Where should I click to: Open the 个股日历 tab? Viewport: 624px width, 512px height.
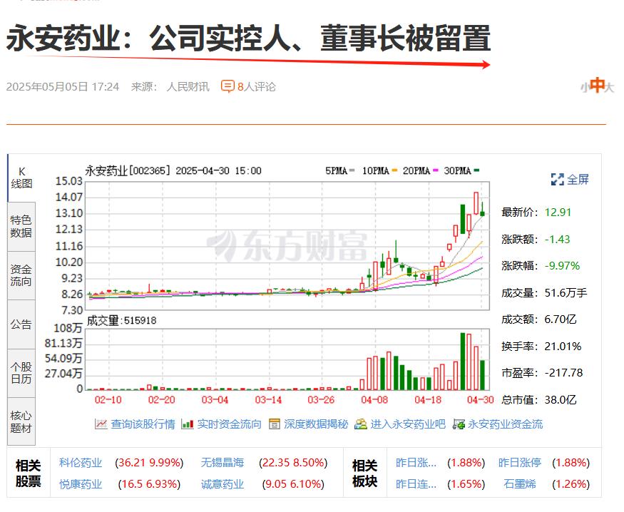(21, 373)
